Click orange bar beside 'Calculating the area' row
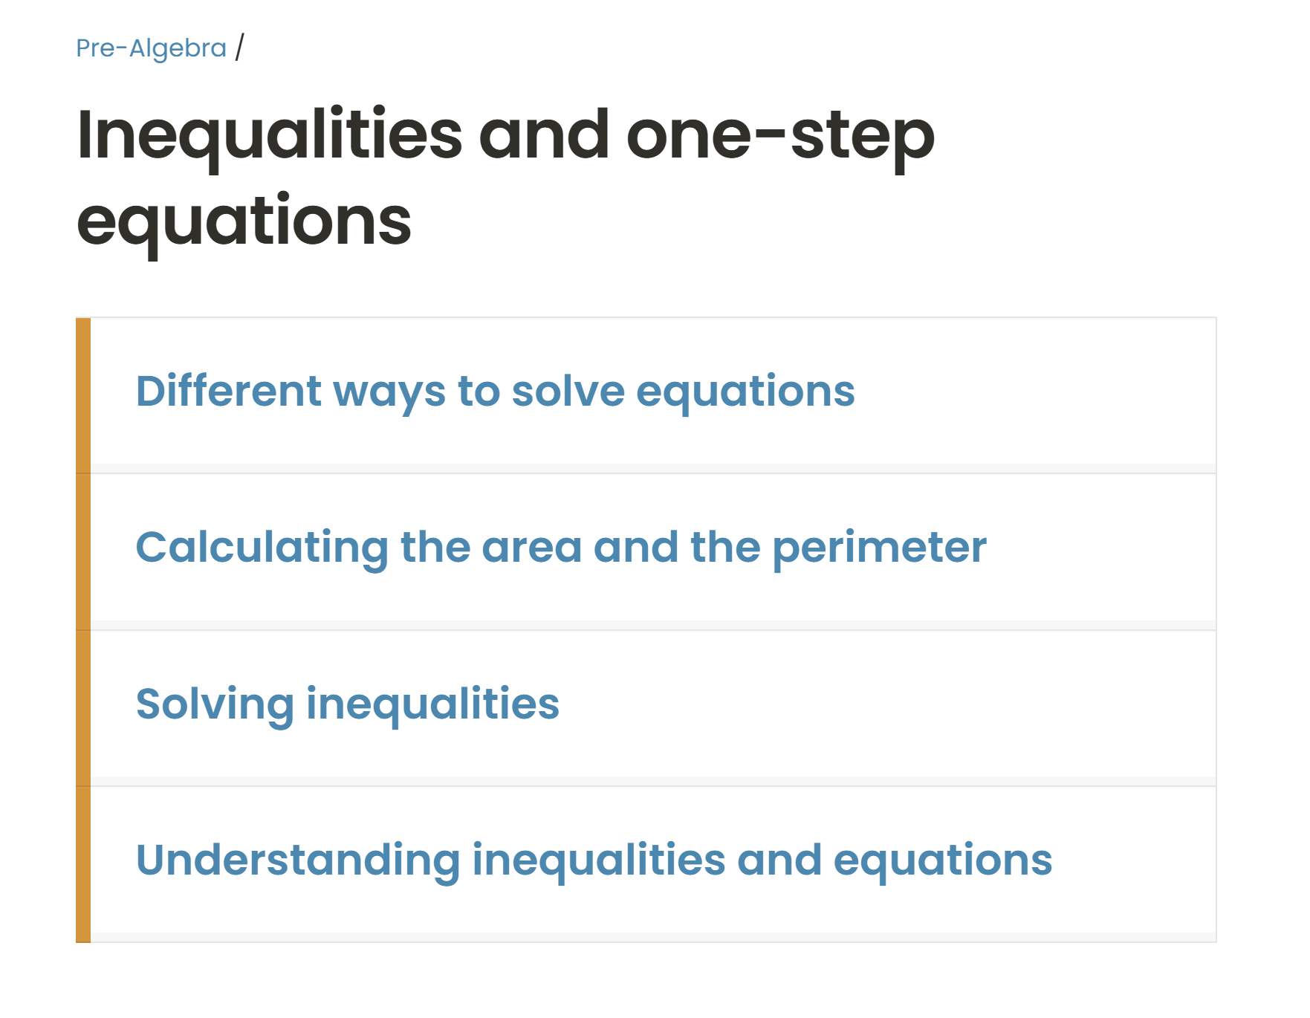 [83, 551]
